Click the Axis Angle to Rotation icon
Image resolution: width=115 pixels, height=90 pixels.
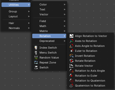[71, 46]
